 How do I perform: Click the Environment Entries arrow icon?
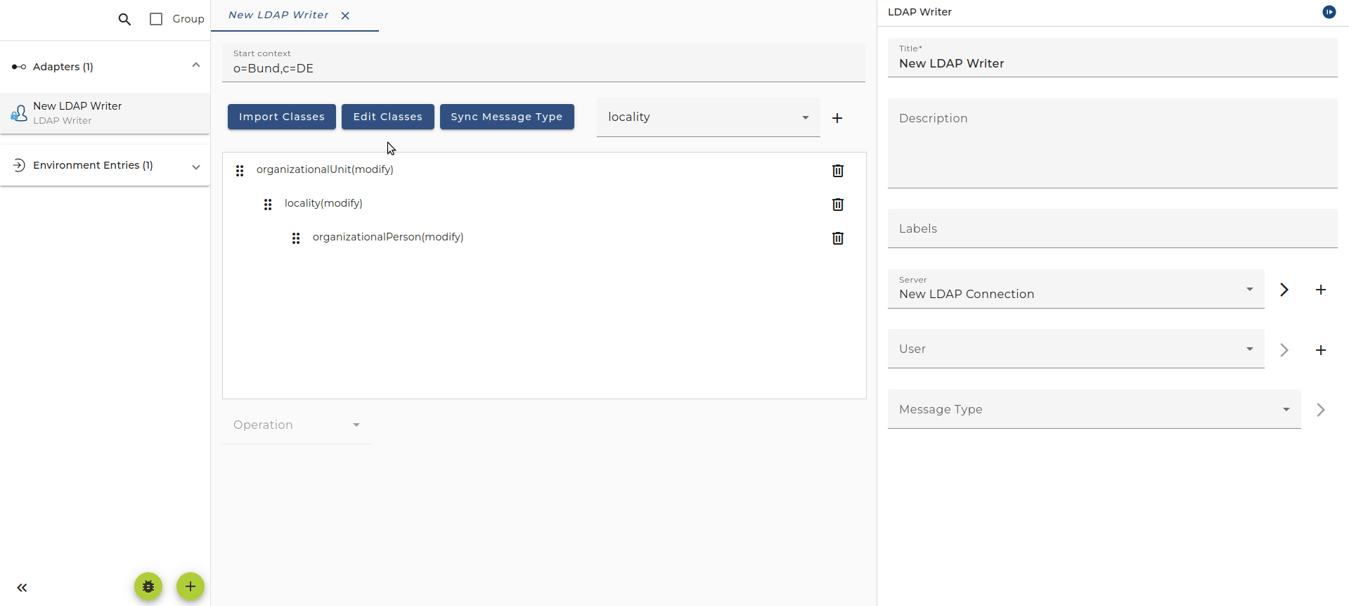click(x=19, y=165)
